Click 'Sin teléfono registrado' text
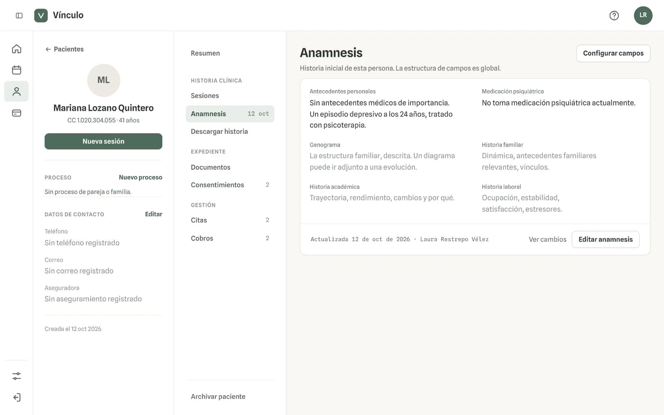This screenshot has width=664, height=415. click(82, 243)
